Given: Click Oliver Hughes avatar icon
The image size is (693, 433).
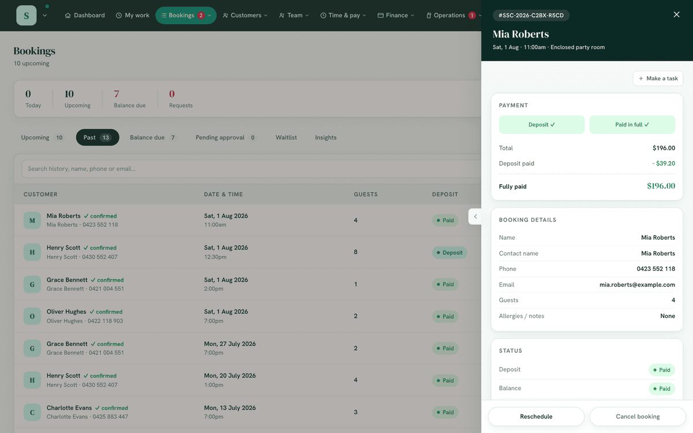Looking at the screenshot, I should [x=32, y=316].
